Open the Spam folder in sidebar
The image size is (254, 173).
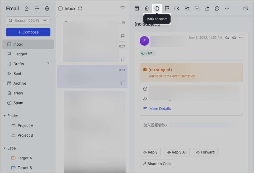[x=28, y=103]
